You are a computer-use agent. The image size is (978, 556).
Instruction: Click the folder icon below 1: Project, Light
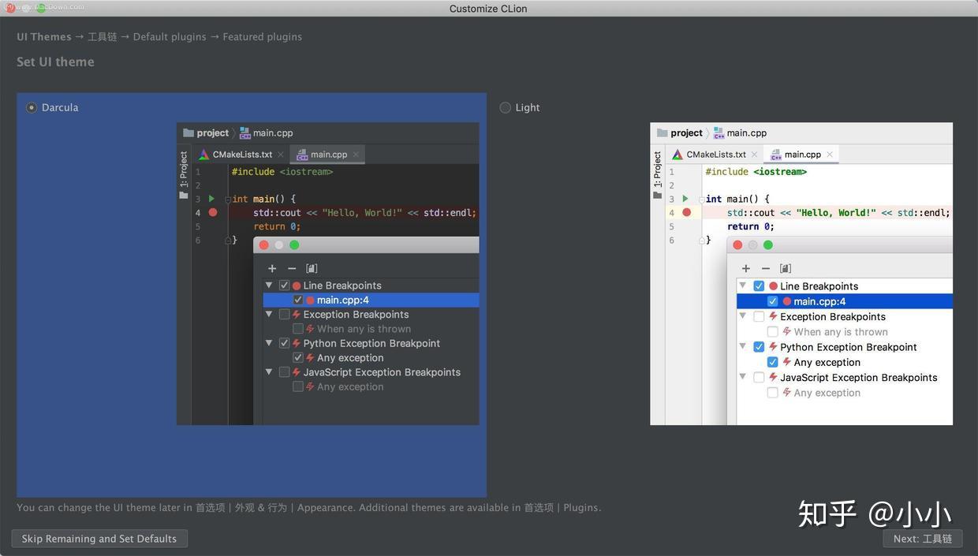coord(658,195)
